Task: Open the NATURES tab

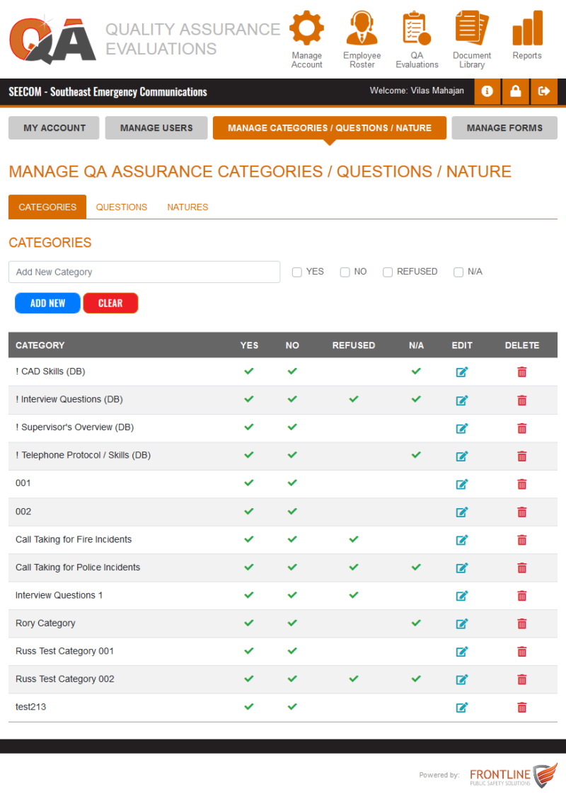Action: point(187,207)
